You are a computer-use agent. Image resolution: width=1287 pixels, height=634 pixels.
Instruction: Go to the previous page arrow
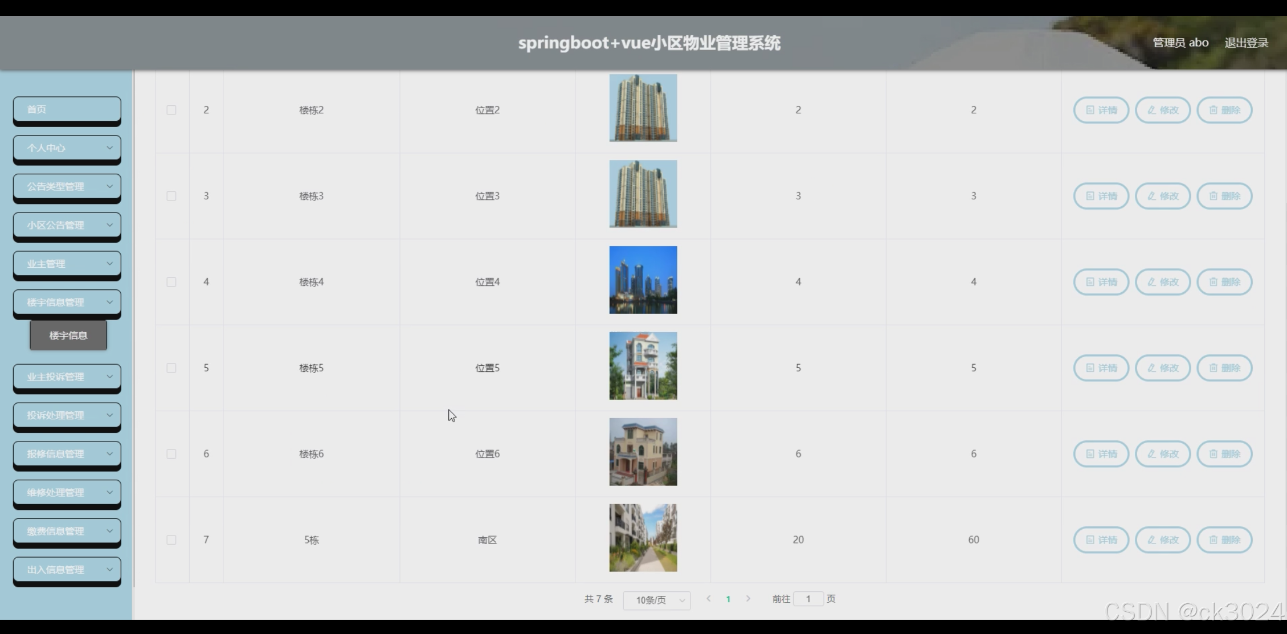708,599
